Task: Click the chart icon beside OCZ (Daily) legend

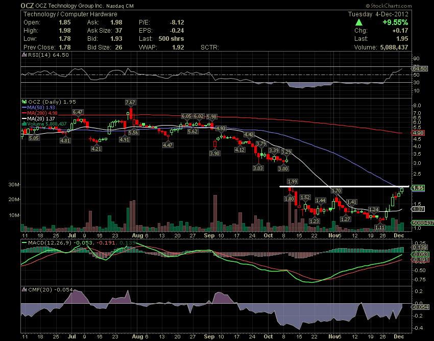Action: point(24,101)
